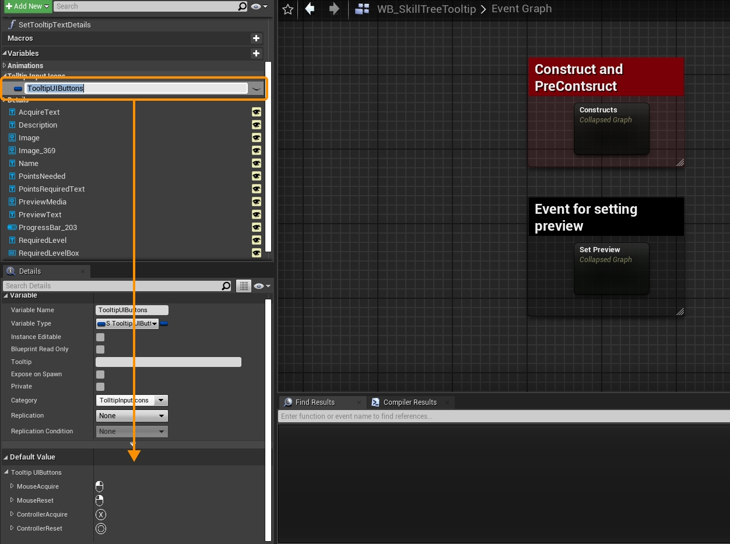This screenshot has width=730, height=544.
Task: Expand the MouseReset default value row
Action: (12, 500)
